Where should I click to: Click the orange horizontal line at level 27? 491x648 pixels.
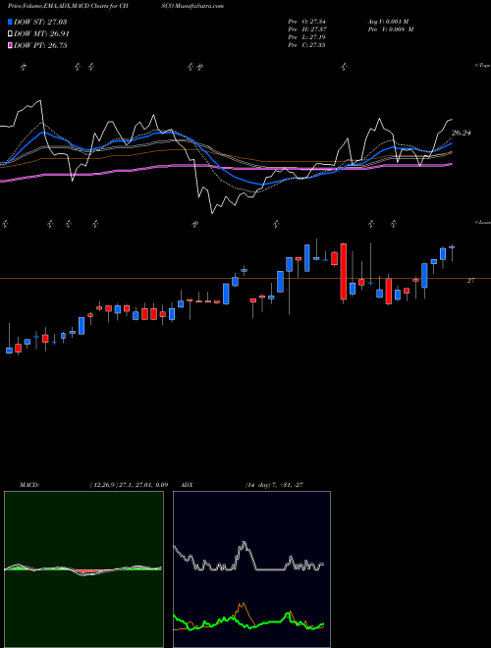pos(245,278)
